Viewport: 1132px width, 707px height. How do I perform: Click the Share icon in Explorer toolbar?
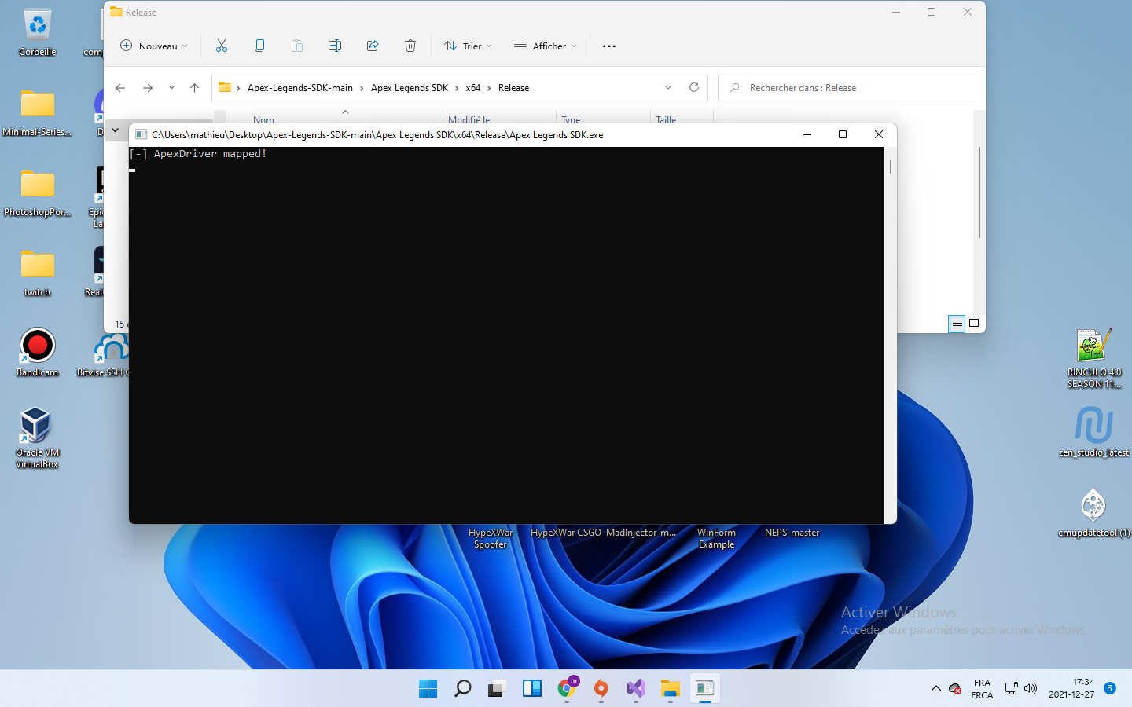point(373,46)
